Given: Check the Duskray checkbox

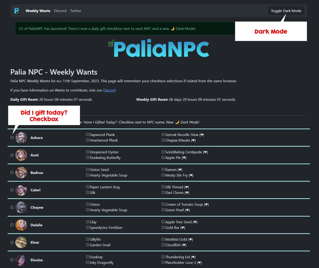Looking at the screenshot, I should coord(87,257).
